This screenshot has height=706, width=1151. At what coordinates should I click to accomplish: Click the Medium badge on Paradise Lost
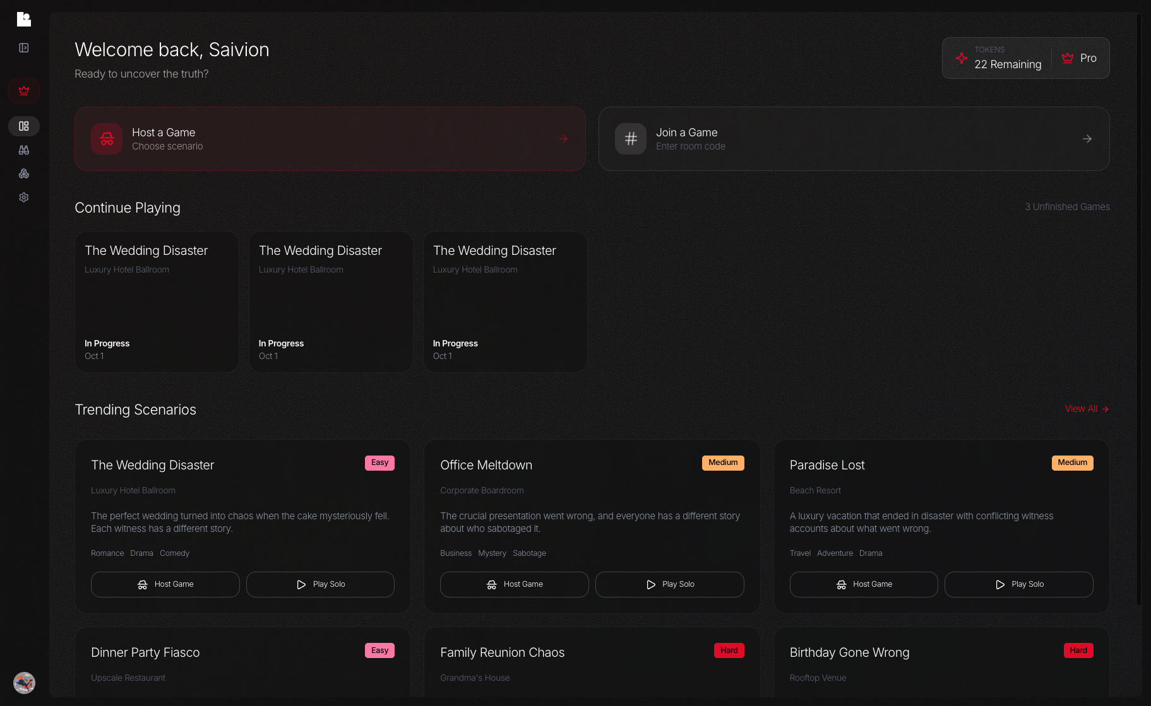[1072, 462]
